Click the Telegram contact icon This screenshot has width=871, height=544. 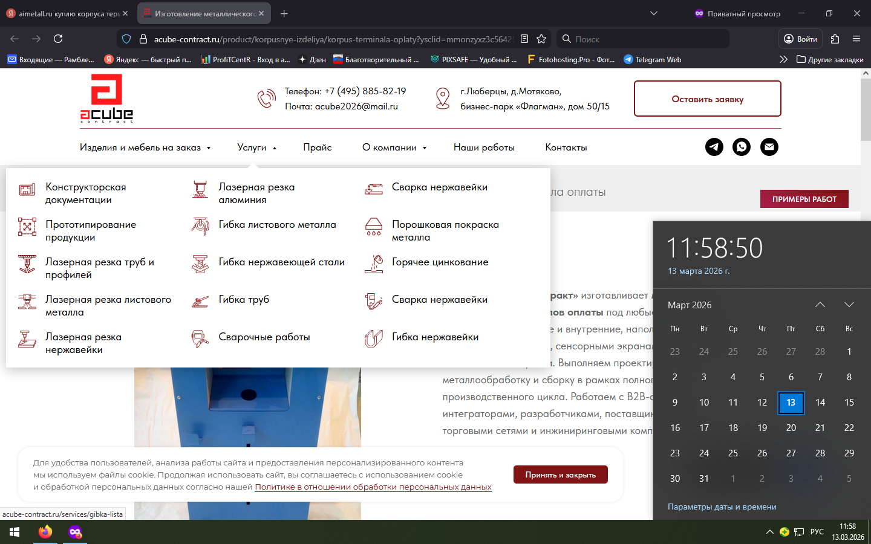[714, 147]
